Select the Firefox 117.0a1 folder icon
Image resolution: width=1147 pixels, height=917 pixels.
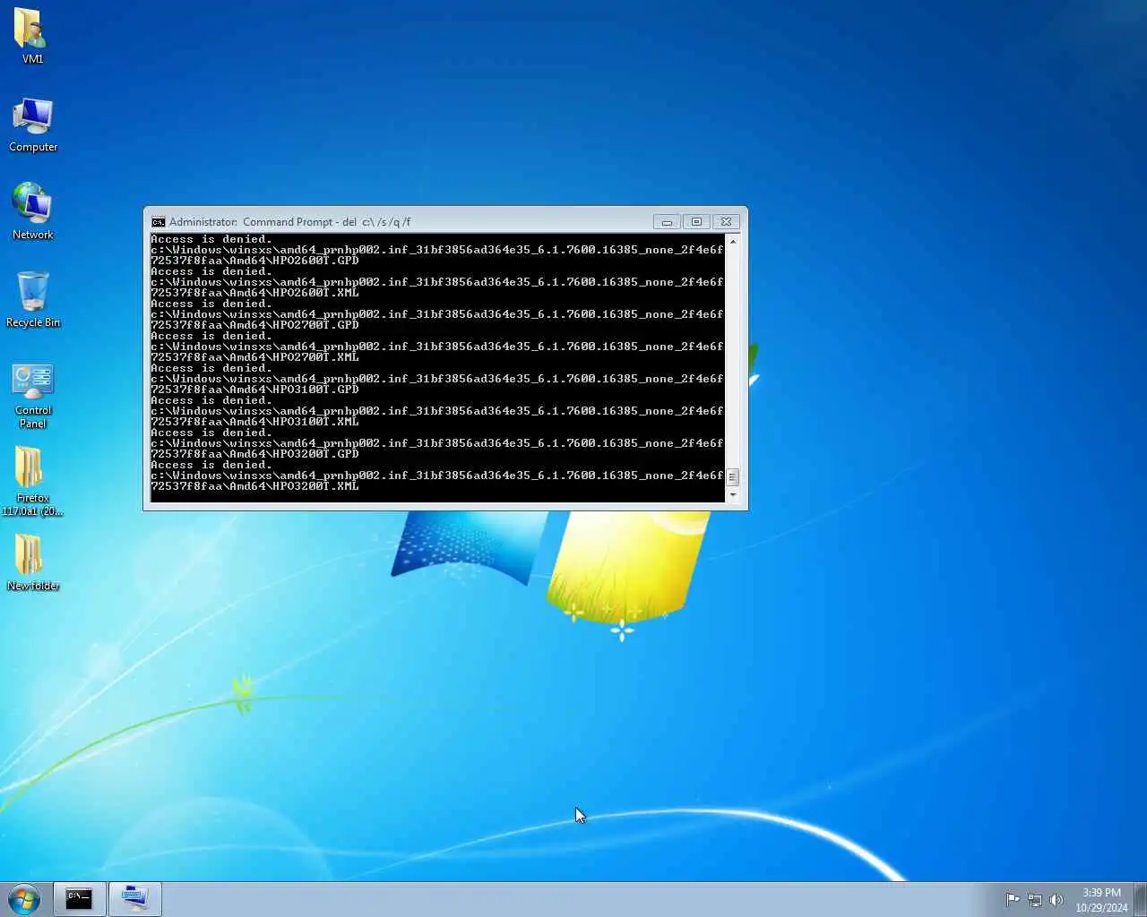[32, 481]
